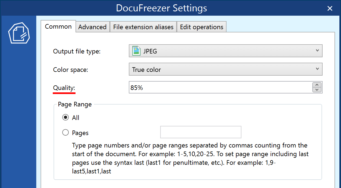Click the DocuFreezer Settings title bar
Viewport: 341px width, 188px height.
[x=162, y=8]
